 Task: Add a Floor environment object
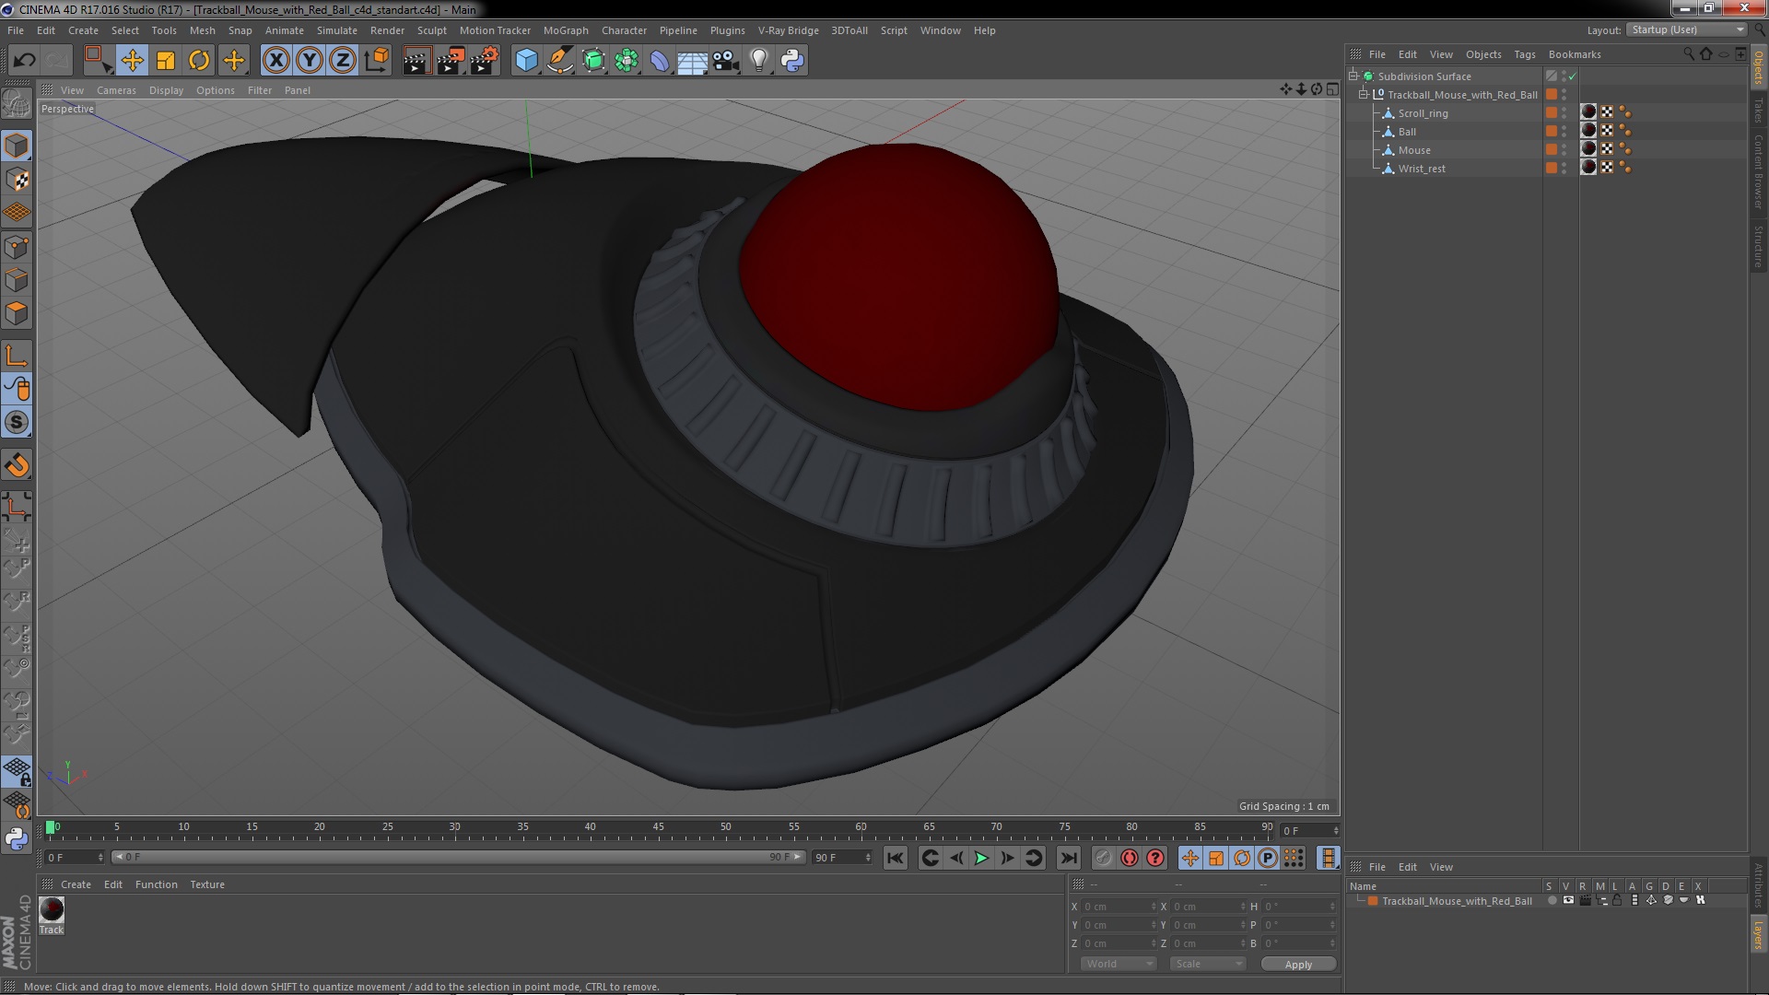pos(693,61)
